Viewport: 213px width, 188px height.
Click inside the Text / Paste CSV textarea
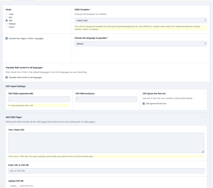point(106,143)
